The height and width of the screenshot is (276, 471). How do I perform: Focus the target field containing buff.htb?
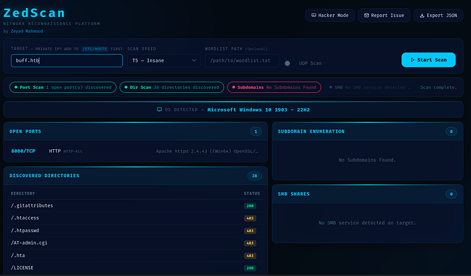click(67, 61)
